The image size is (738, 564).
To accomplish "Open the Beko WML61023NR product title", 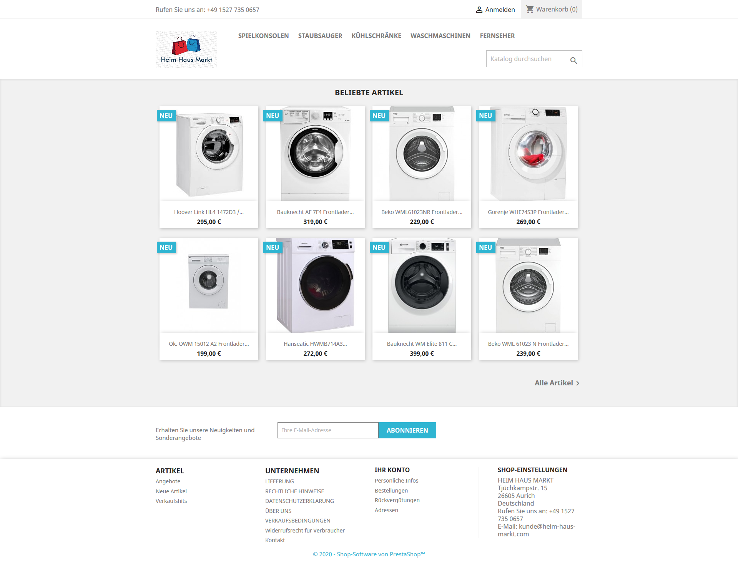I will pyautogui.click(x=422, y=212).
